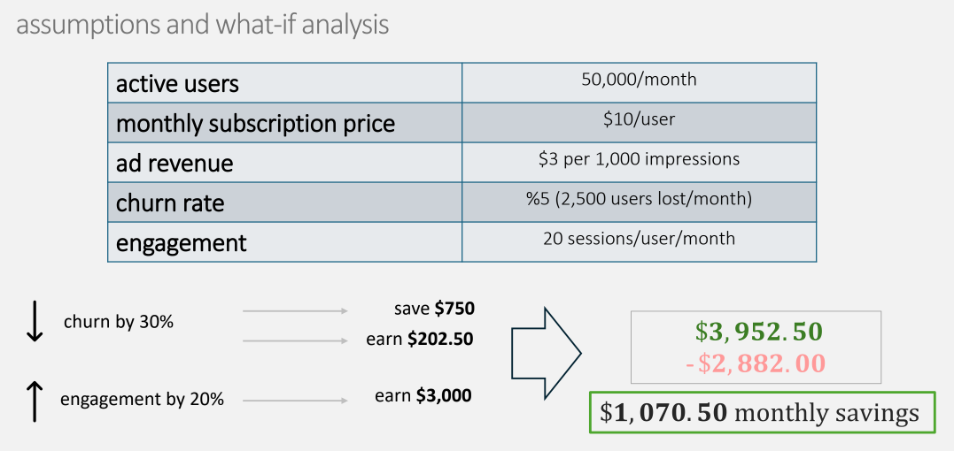Click the gray arrow pointing to earn $3,000

(295, 401)
